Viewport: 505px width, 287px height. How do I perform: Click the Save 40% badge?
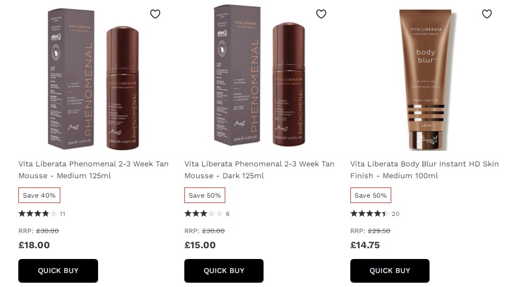pos(39,195)
